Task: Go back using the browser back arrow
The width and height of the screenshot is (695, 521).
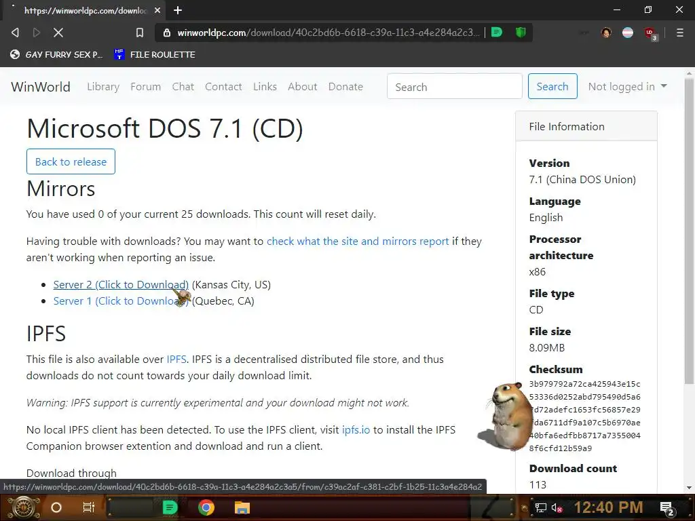Action: pos(15,33)
